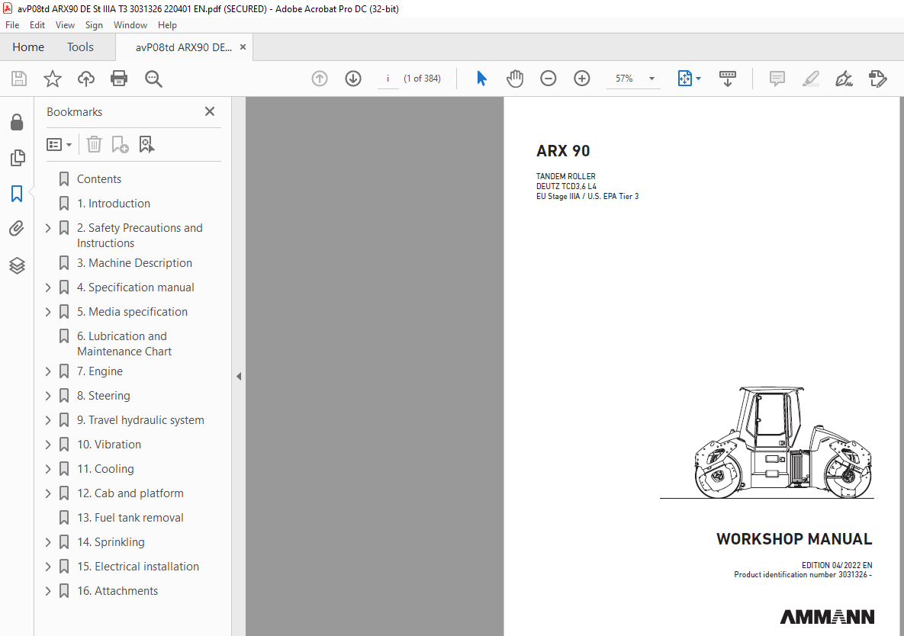The width and height of the screenshot is (904, 636).
Task: Open the Window menu
Action: tap(130, 24)
